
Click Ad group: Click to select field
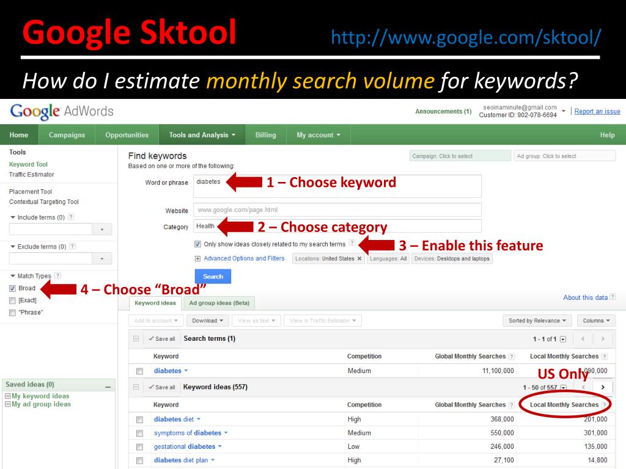pos(564,156)
